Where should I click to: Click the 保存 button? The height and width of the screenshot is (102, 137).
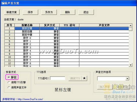(x=30, y=12)
